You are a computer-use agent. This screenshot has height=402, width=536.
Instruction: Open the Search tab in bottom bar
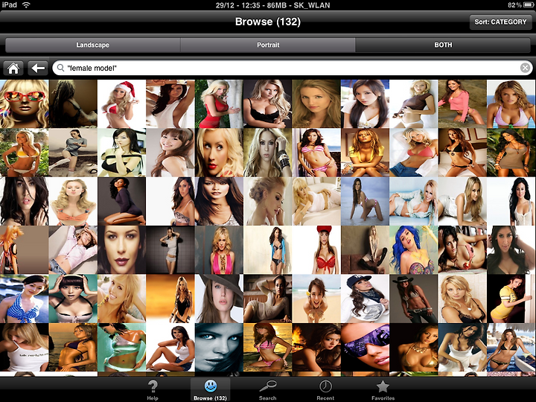(x=268, y=390)
